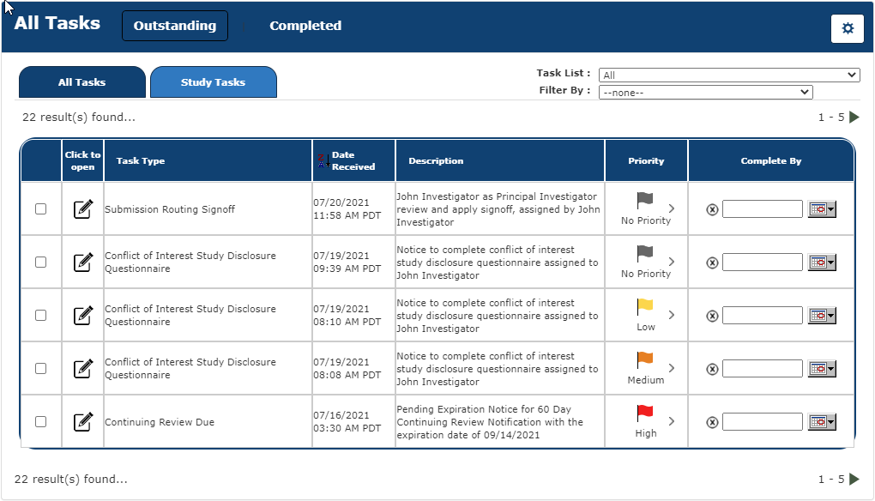
Task: Select the All Tasks tab
Action: [82, 82]
